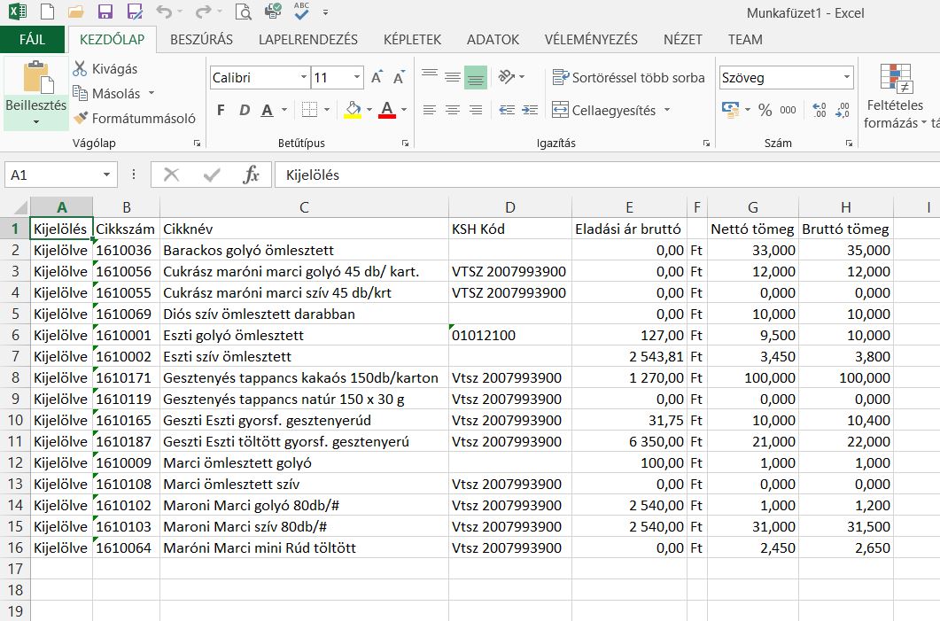
Task: Apply the yellow fill color bucket
Action: pyautogui.click(x=352, y=111)
